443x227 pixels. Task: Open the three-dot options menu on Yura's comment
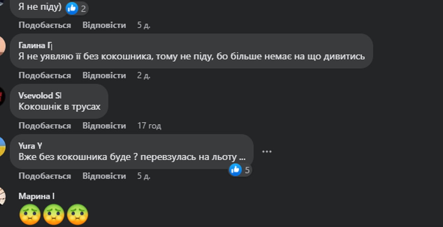pyautogui.click(x=267, y=151)
